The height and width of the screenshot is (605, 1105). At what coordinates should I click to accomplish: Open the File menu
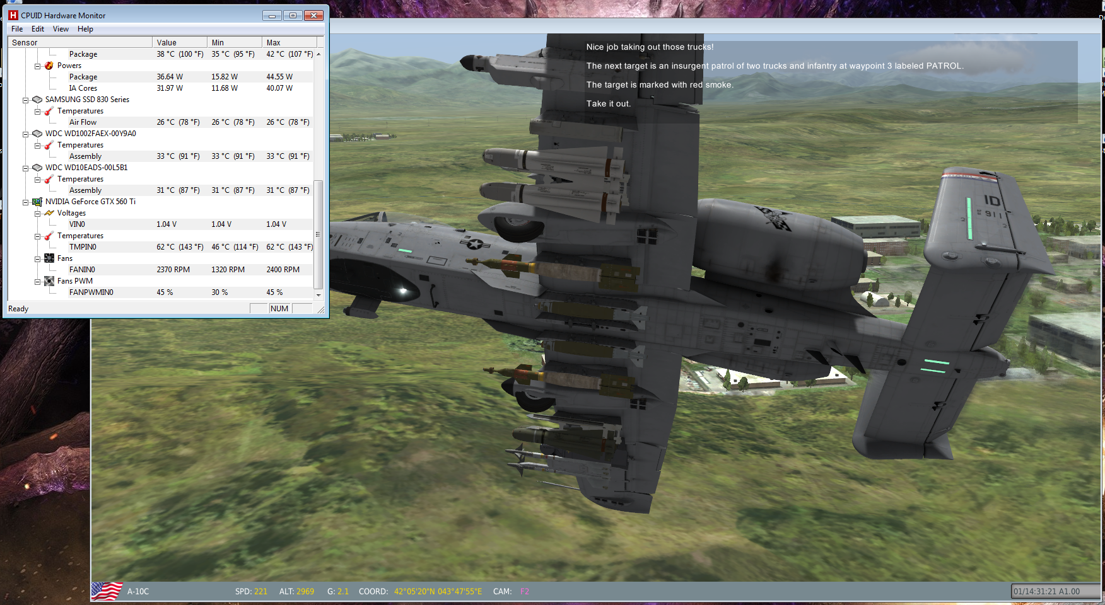17,29
